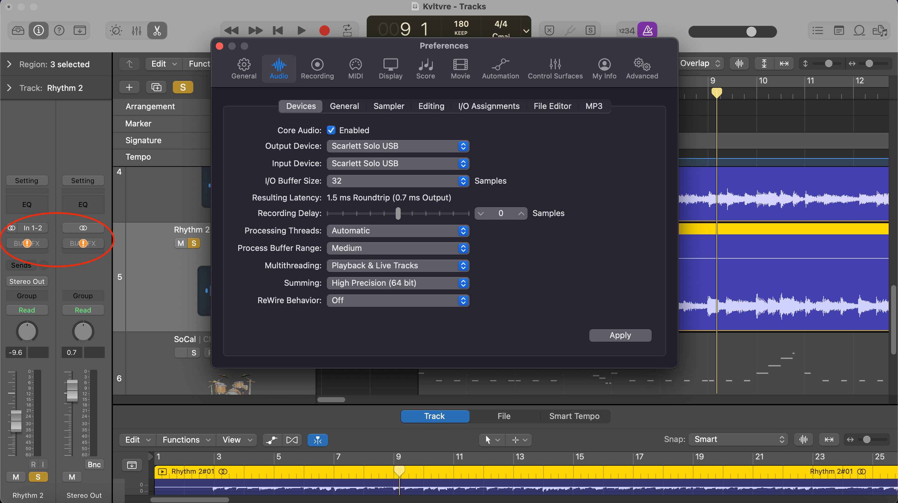Open the Automation preferences pane
This screenshot has height=503, width=898.
coord(500,68)
